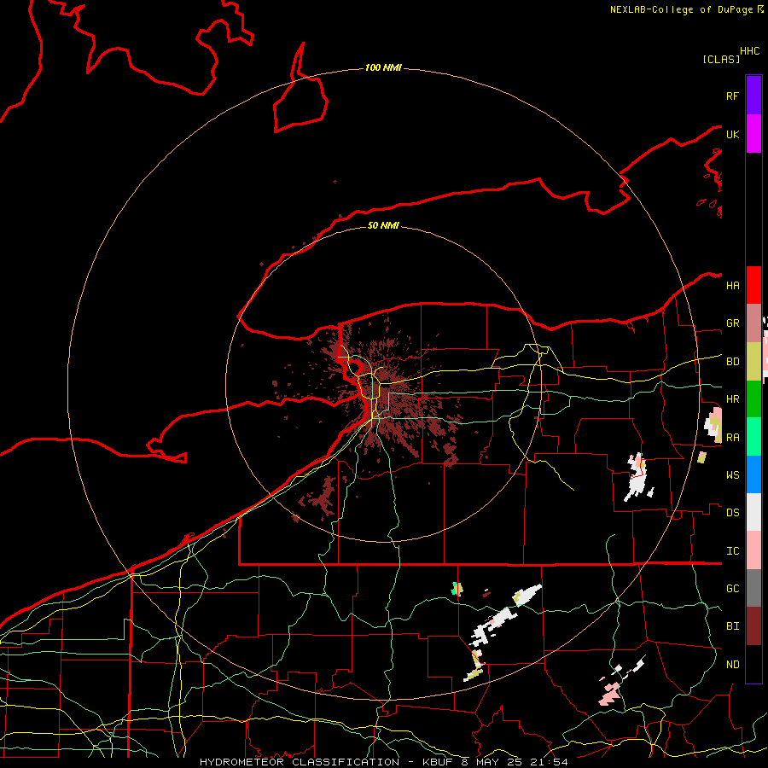Click the "100 NMI" range ring label
This screenshot has width=768, height=768.
point(383,67)
